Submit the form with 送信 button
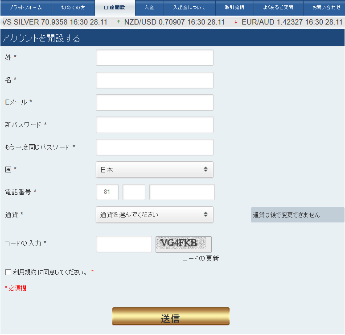The image size is (345, 335). 171,316
